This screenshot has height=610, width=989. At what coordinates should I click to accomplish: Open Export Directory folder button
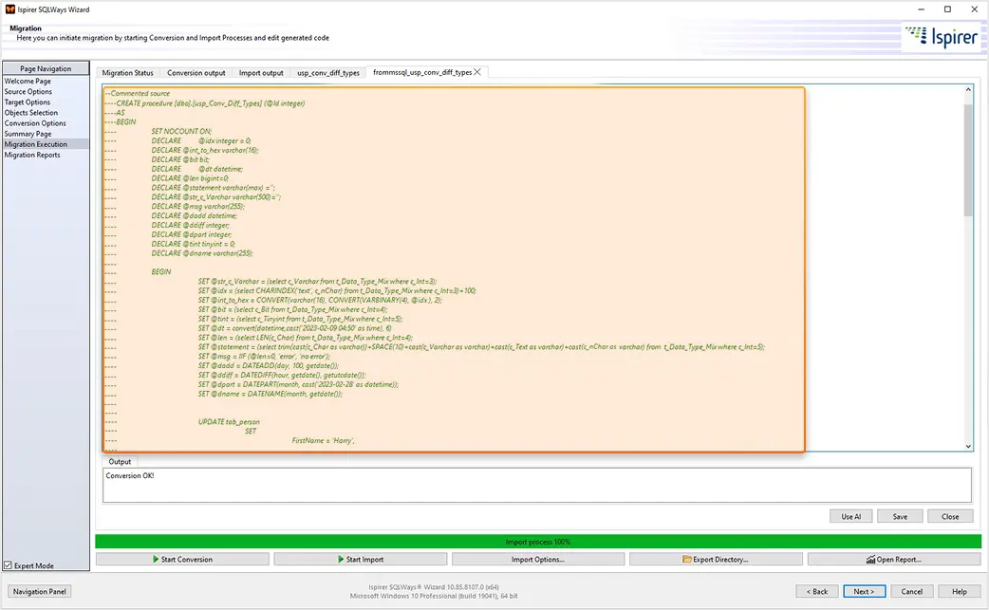point(716,559)
